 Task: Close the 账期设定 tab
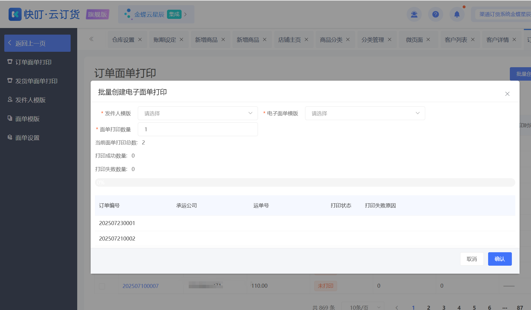[x=182, y=39]
